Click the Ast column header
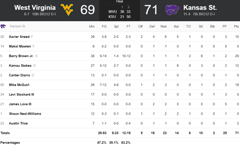 tap(176, 27)
